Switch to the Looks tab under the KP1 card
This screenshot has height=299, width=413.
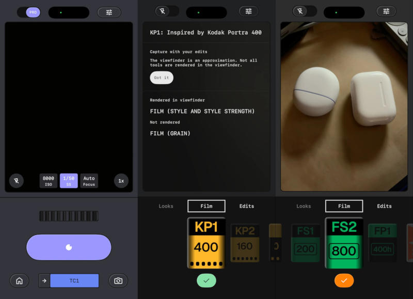pos(166,206)
